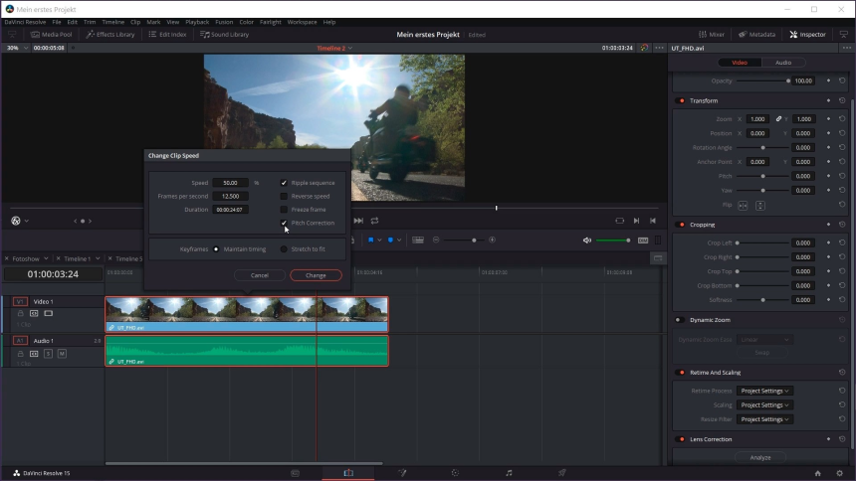The height and width of the screenshot is (481, 856).
Task: Open the Metadata panel
Action: [756, 35]
